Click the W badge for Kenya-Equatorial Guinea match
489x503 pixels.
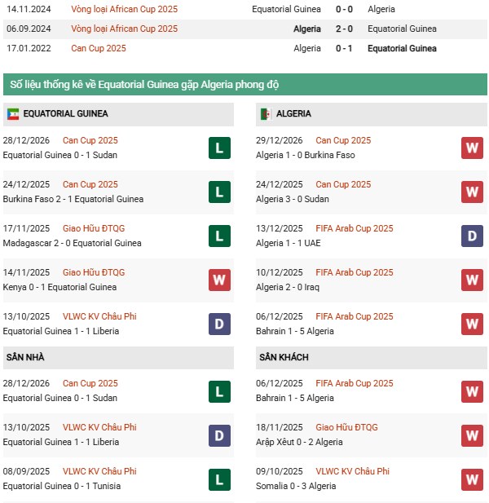[x=219, y=280]
